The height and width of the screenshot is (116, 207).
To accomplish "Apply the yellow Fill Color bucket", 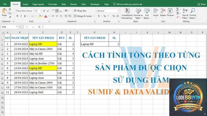I will [40, 16].
